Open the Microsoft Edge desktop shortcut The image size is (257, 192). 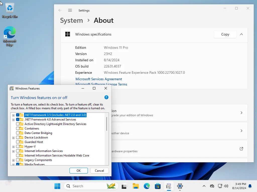(x=10, y=36)
